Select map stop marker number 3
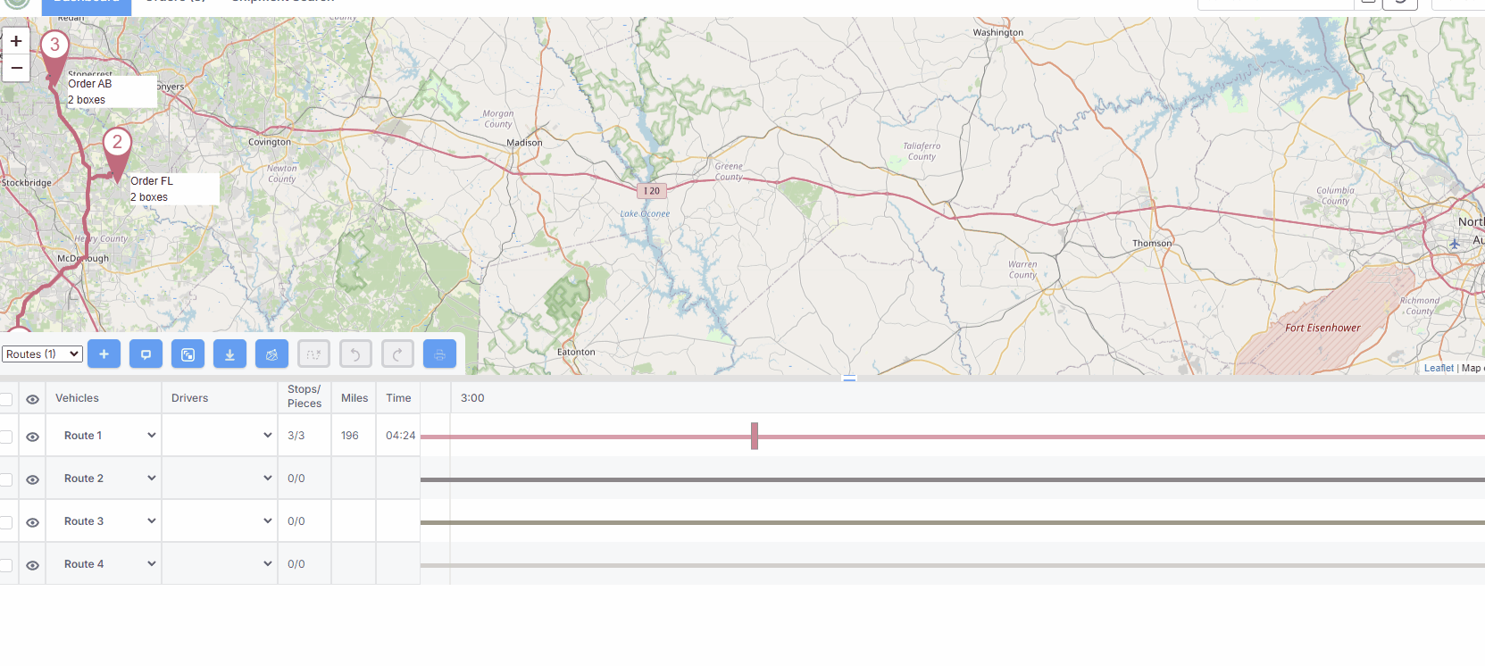This screenshot has height=666, width=1485. pos(54,52)
